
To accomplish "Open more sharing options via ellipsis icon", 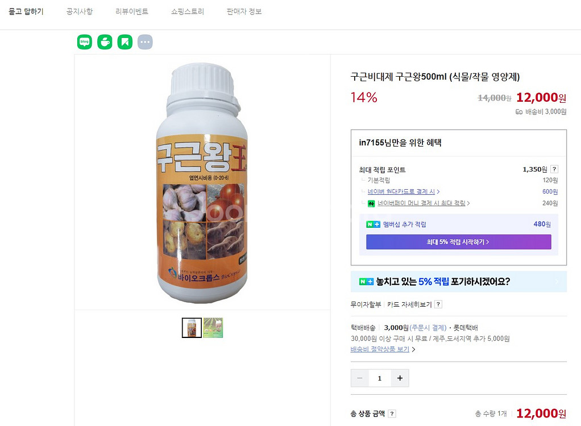I will pyautogui.click(x=145, y=41).
